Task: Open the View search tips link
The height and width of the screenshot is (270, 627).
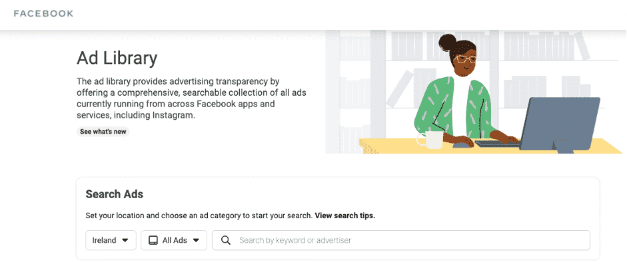Action: 345,215
